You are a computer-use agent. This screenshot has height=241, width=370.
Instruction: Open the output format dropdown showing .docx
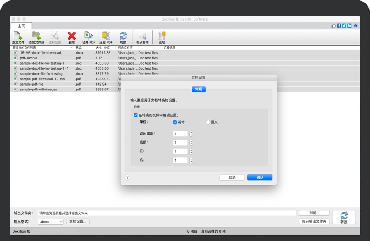(x=50, y=221)
